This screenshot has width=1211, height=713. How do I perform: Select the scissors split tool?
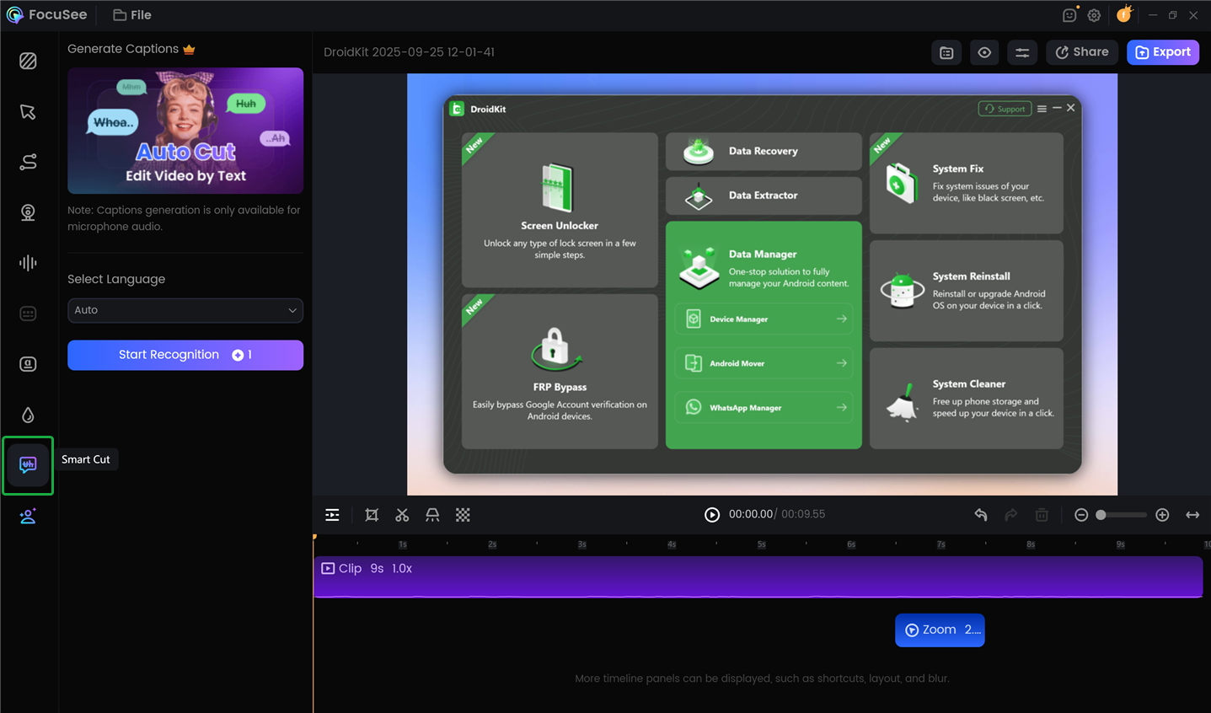click(402, 515)
